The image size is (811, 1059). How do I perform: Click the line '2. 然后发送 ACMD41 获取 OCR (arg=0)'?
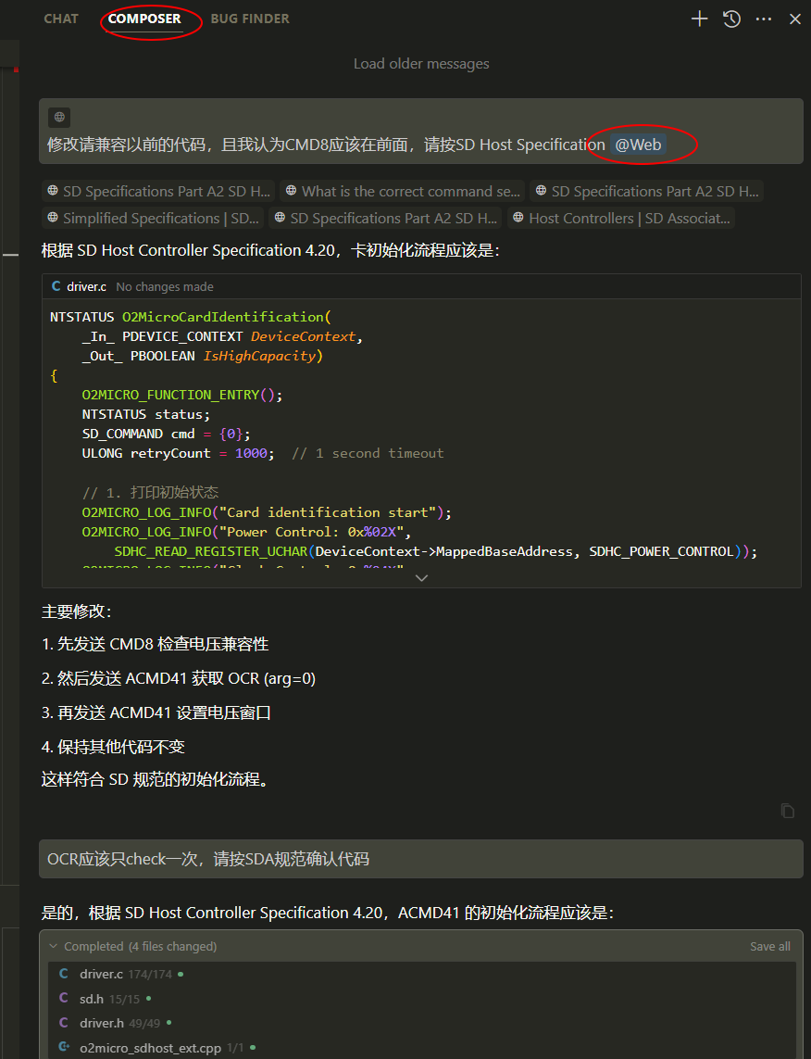coord(179,678)
